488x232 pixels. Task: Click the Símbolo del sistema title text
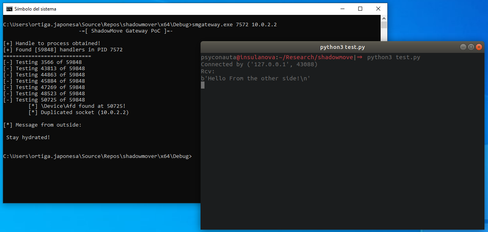(x=35, y=9)
